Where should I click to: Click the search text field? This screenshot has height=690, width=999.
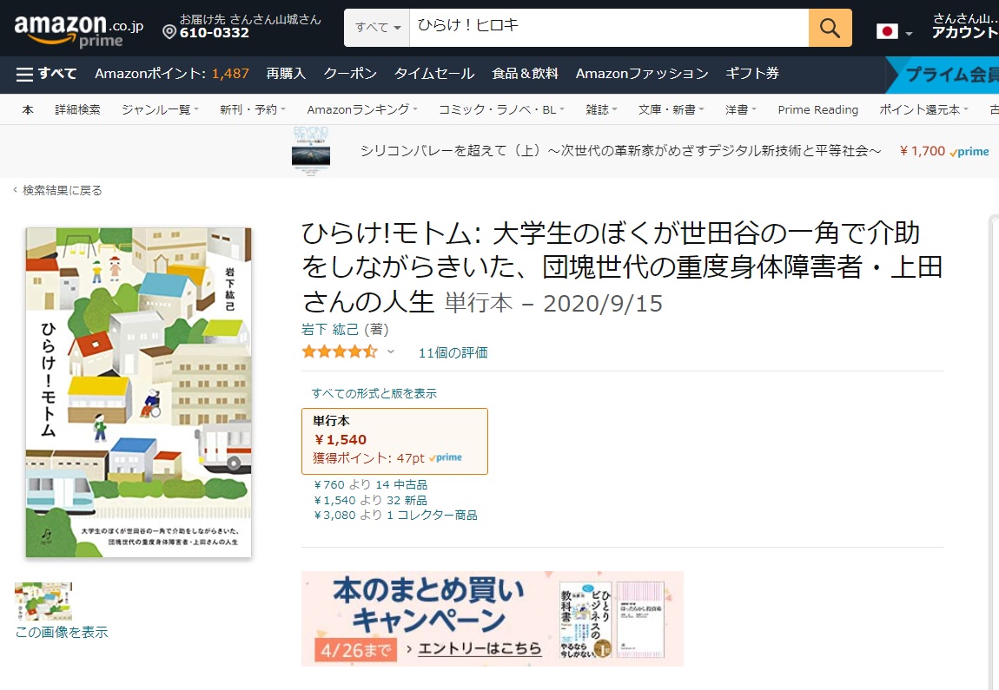tap(609, 28)
